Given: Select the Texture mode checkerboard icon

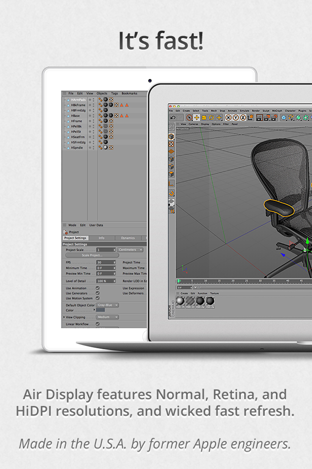Looking at the screenshot, I should point(172,144).
